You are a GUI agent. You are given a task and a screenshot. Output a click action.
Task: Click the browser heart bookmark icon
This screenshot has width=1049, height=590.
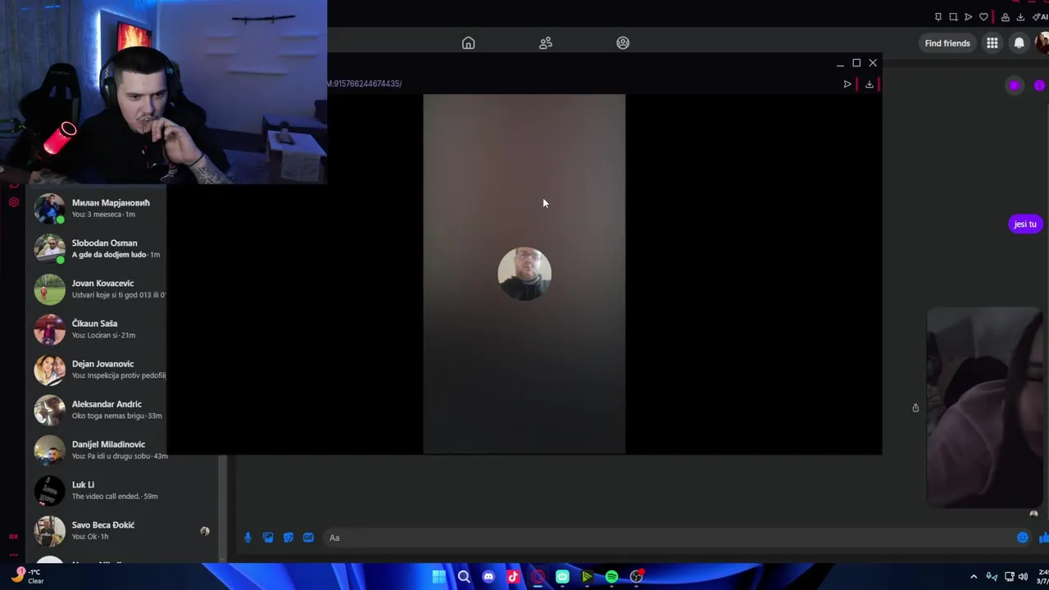pos(983,17)
